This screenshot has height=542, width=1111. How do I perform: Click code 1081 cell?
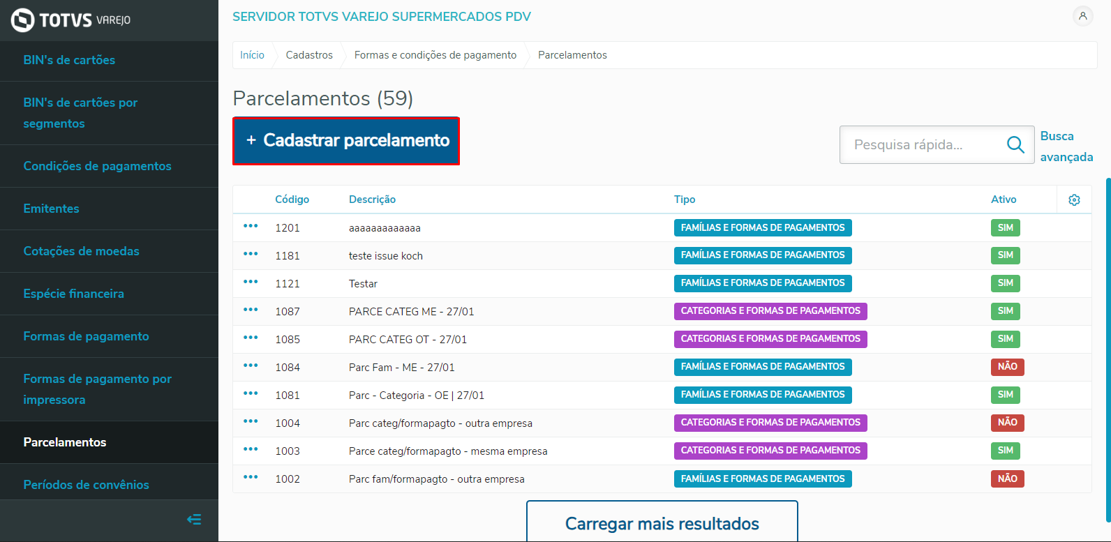click(x=288, y=396)
